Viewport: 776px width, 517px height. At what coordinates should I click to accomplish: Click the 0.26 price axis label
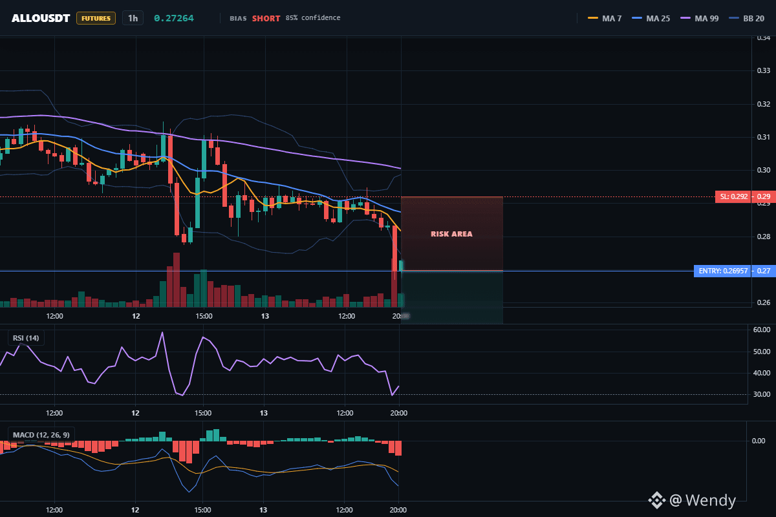[763, 302]
